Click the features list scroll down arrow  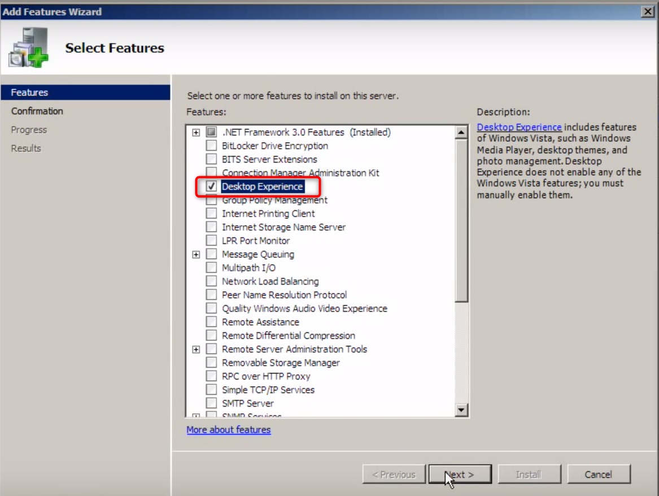pos(461,410)
